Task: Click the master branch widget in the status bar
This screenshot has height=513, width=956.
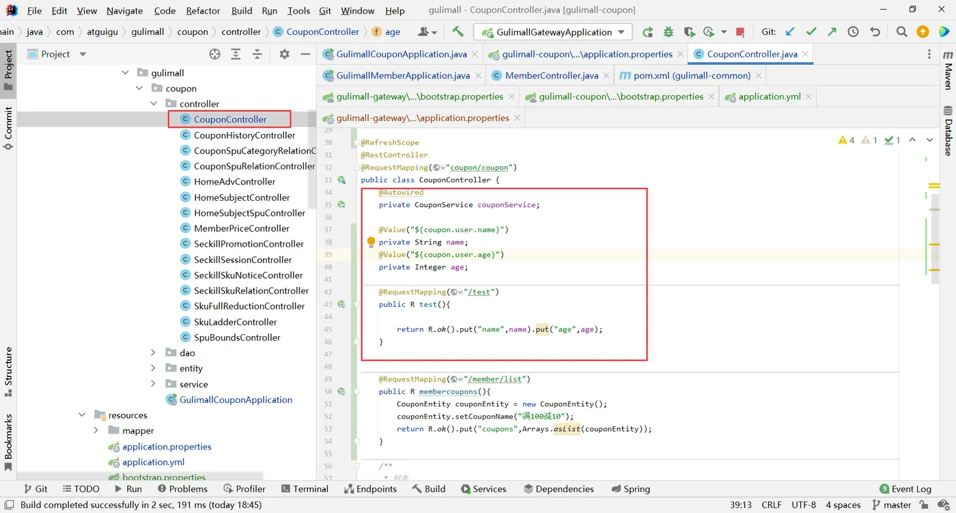Action: 890,505
